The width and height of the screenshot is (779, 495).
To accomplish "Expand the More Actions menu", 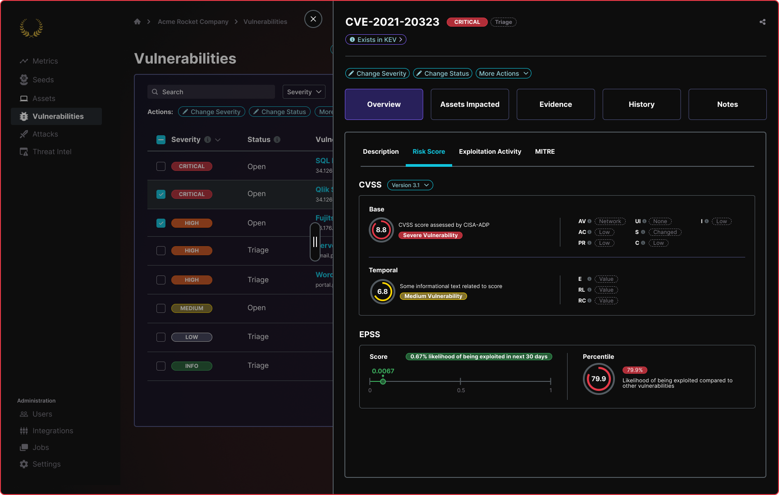I will [x=503, y=73].
